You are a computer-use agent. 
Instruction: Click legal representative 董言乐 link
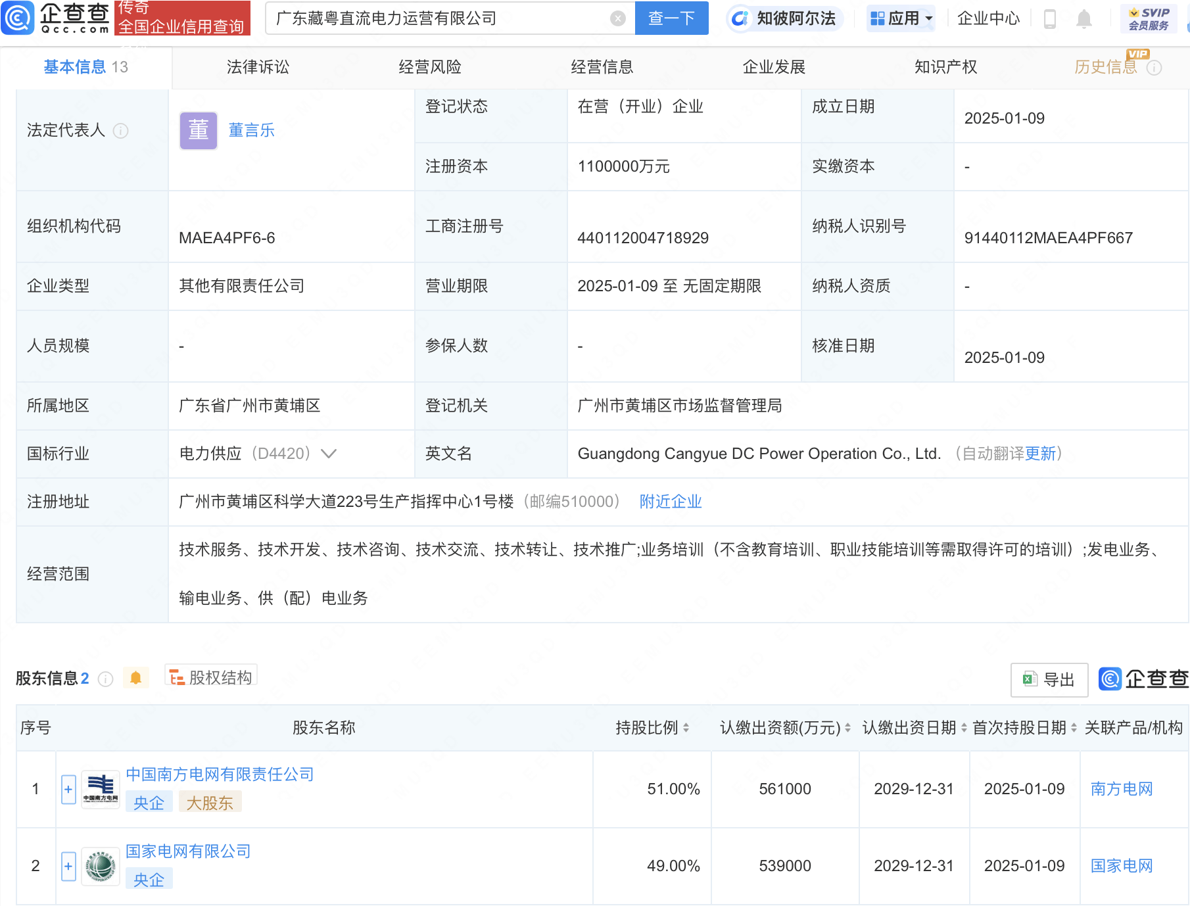250,130
